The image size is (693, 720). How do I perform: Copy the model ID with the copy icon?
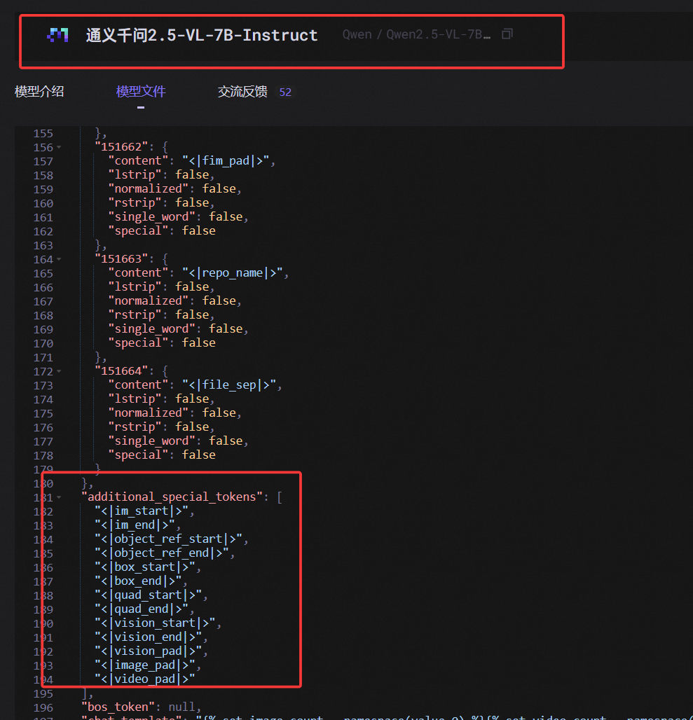(x=507, y=34)
